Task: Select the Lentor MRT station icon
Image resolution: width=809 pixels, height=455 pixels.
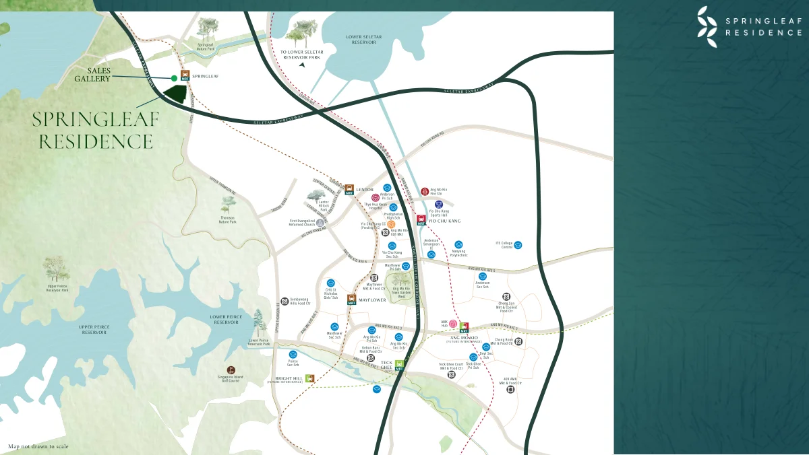Action: 349,189
